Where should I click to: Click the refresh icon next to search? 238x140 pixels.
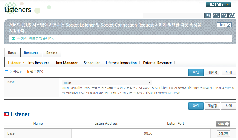(x=216, y=16)
